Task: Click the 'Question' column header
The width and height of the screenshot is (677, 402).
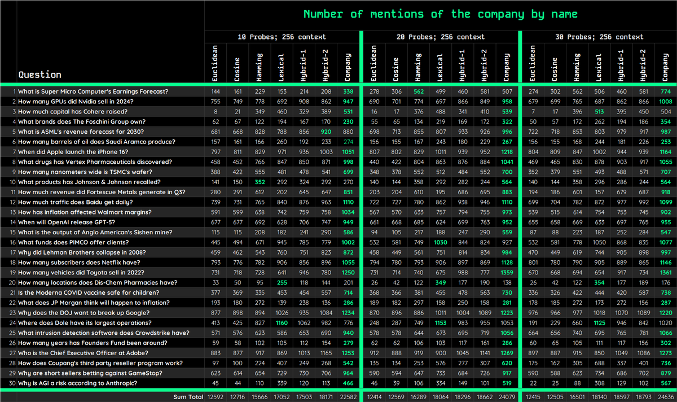Action: pos(39,75)
